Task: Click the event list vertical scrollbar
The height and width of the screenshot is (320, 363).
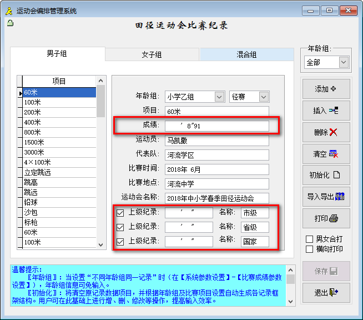Action: point(100,167)
